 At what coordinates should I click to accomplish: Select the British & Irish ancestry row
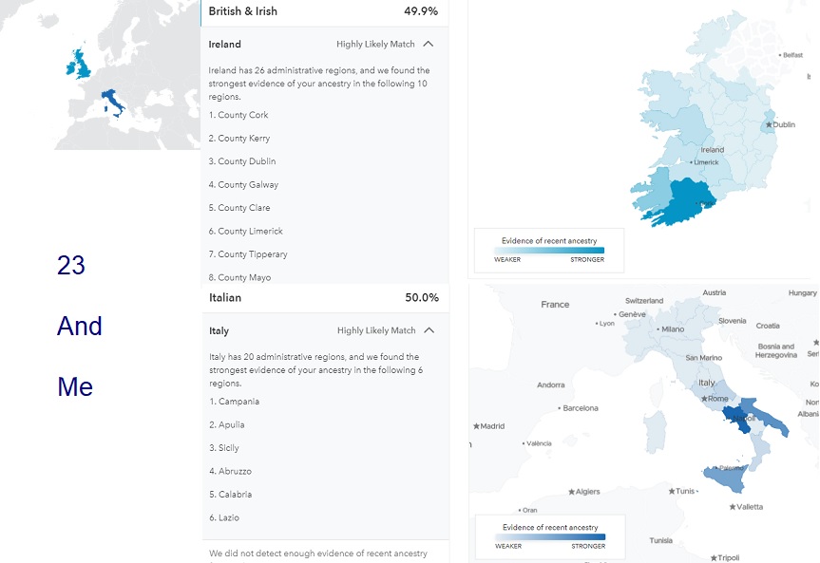pyautogui.click(x=324, y=11)
